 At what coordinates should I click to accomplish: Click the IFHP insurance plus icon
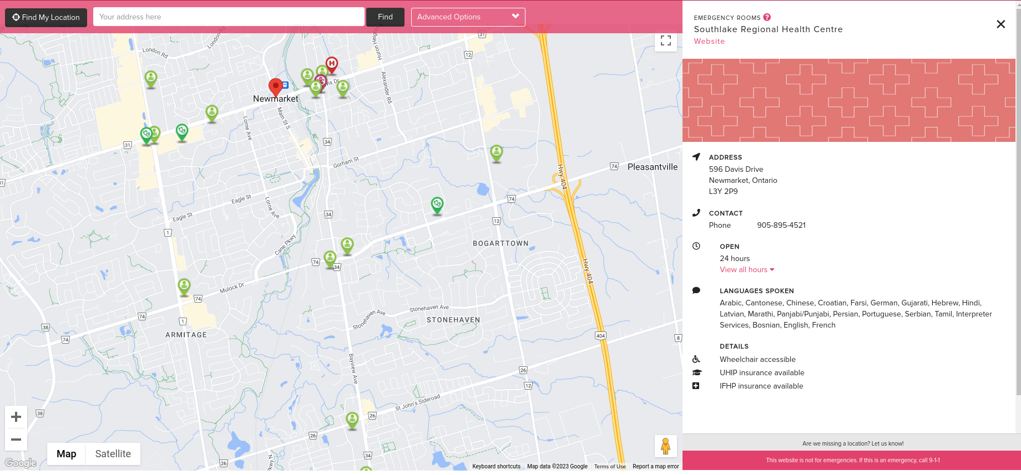pyautogui.click(x=696, y=386)
